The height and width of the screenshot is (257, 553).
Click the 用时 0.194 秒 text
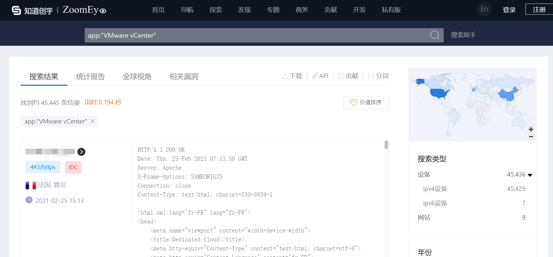pos(103,102)
